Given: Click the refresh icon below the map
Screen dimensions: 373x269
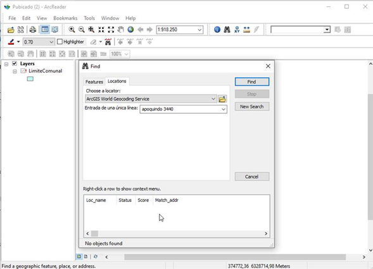Looking at the screenshot, I should click(x=96, y=256).
